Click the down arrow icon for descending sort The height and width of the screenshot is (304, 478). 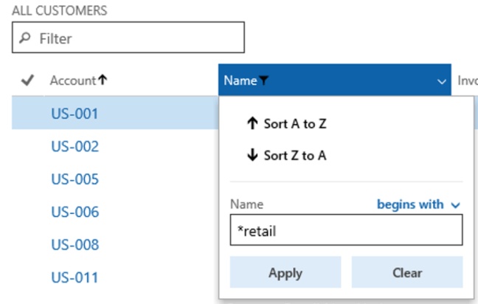tap(252, 155)
